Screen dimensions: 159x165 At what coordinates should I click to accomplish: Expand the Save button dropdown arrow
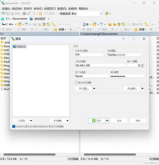tap(94, 88)
